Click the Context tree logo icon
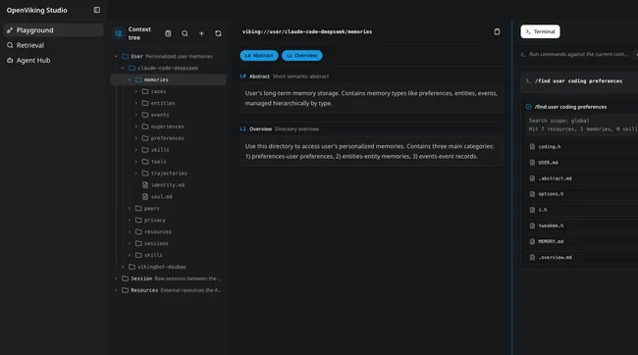 tap(119, 33)
